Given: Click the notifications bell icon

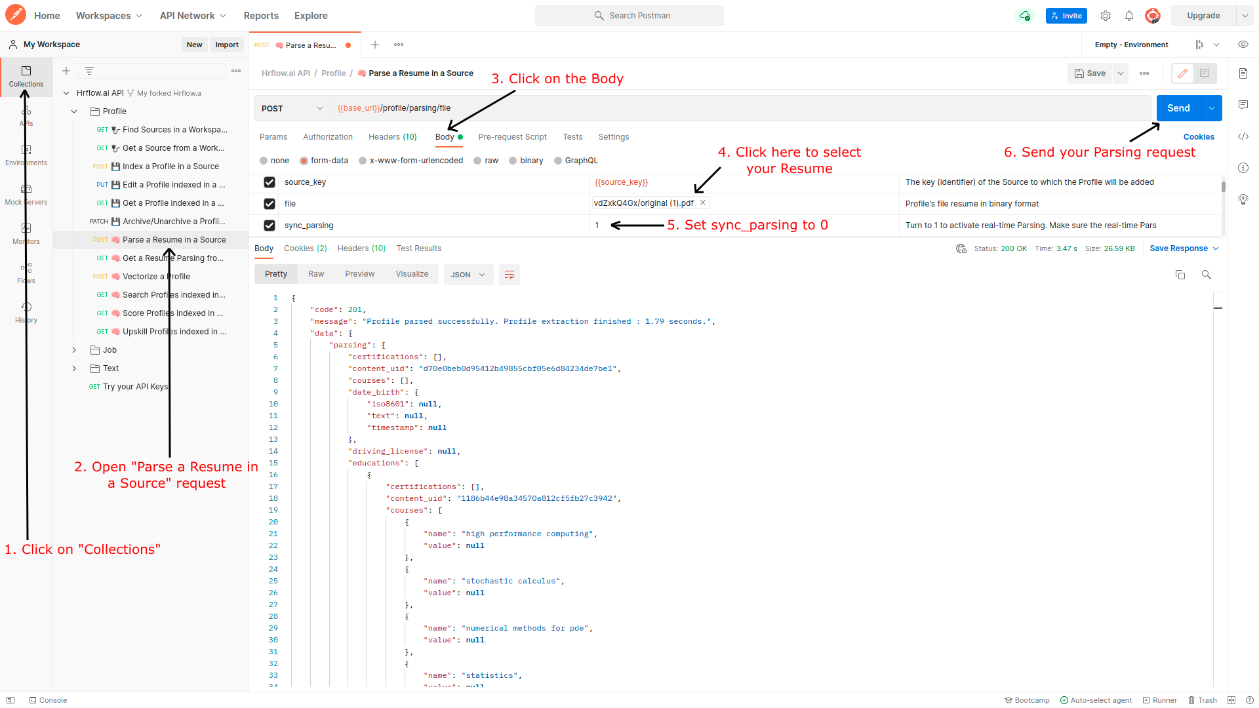Looking at the screenshot, I should [x=1129, y=16].
